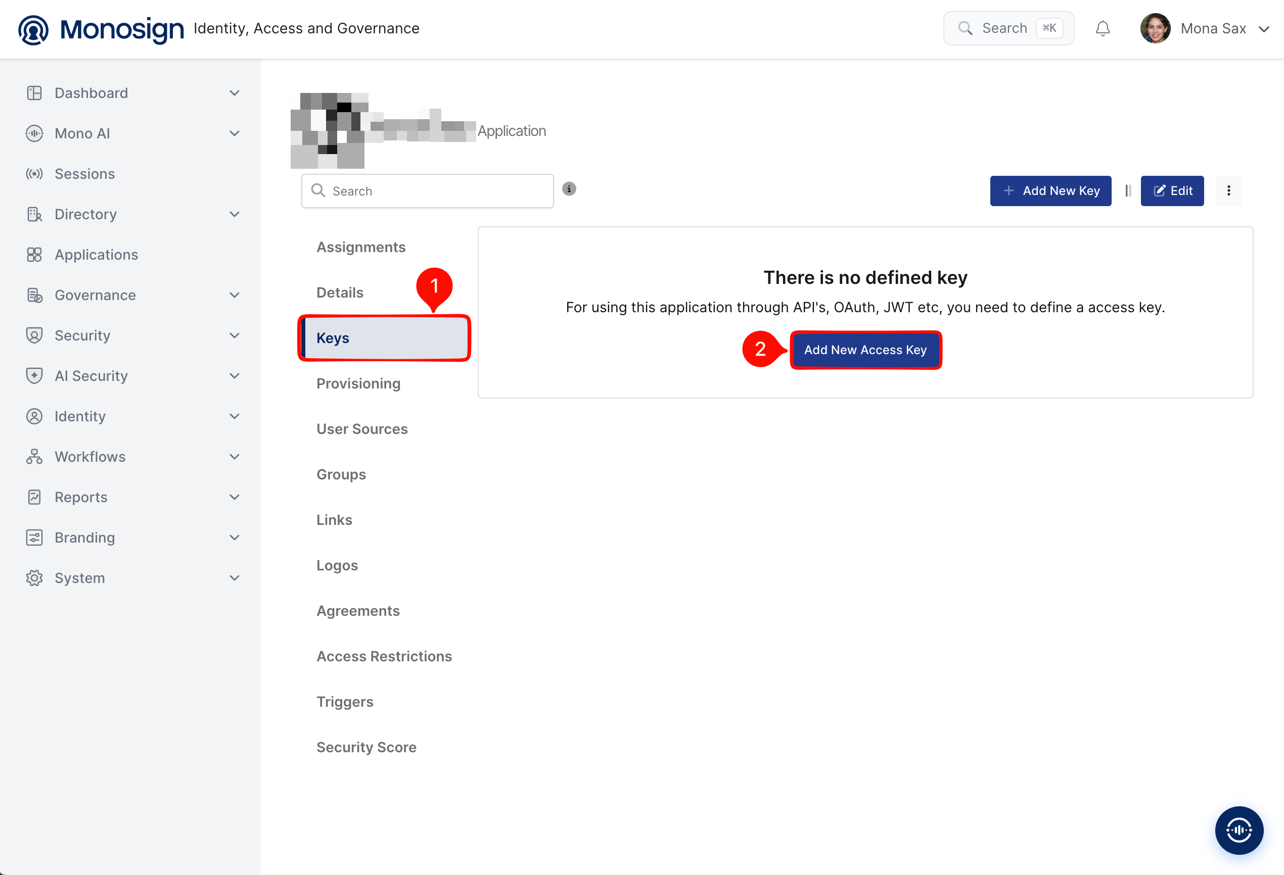Click the Sessions icon in the sidebar
The height and width of the screenshot is (875, 1284).
click(x=34, y=174)
